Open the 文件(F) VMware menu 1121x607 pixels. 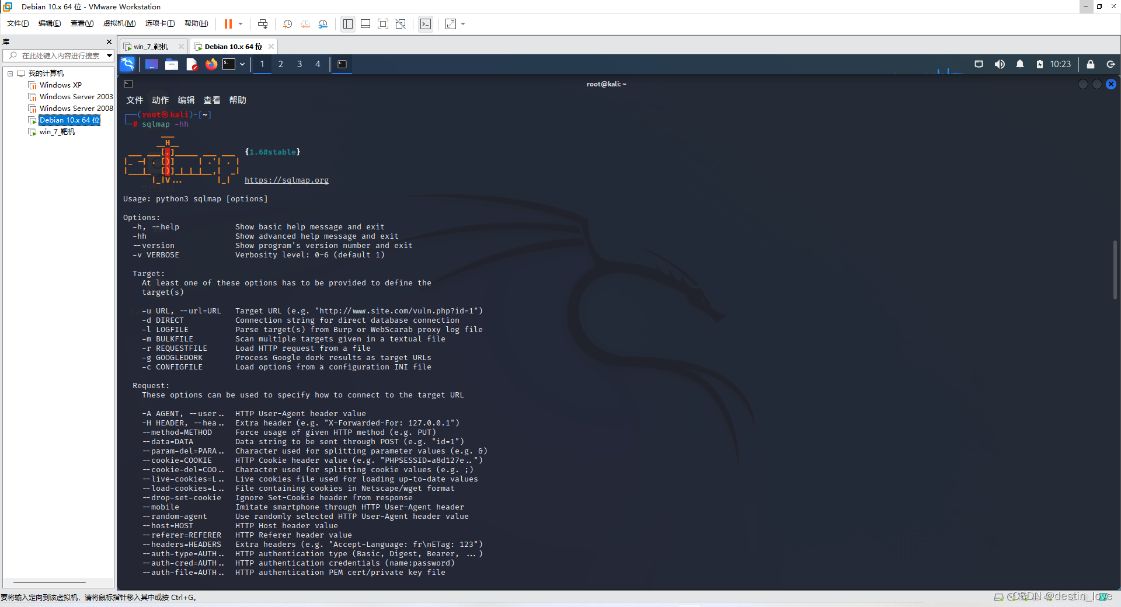[x=18, y=23]
